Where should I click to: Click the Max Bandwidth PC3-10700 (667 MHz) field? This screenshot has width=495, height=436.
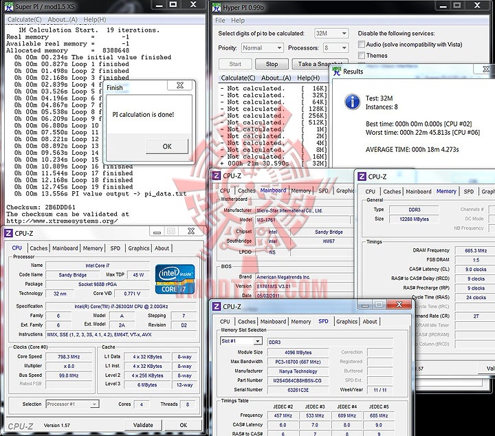tap(298, 362)
